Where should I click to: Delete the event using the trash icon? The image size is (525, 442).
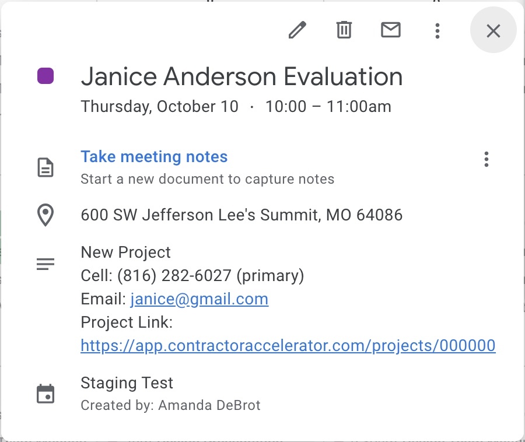pos(344,30)
